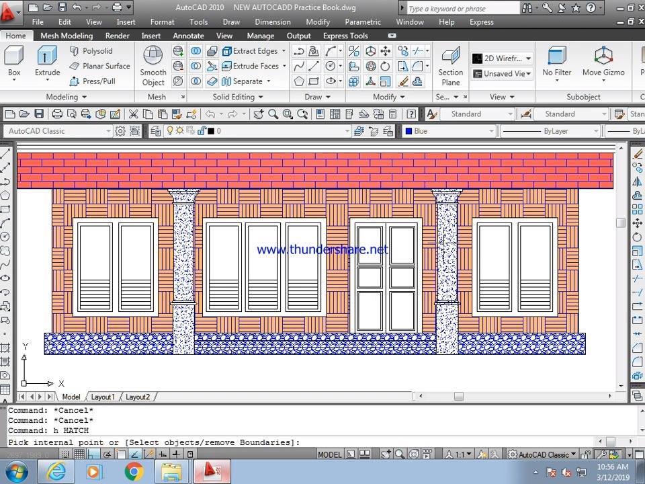Screen dimensions: 645x484
Task: Switch to the Annotate ribbon tab
Action: point(188,36)
